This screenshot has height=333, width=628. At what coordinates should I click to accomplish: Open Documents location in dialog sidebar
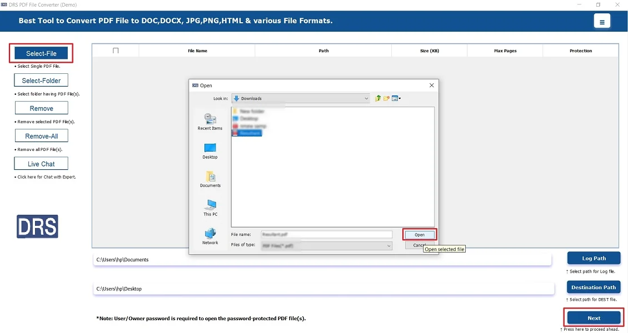tap(210, 179)
